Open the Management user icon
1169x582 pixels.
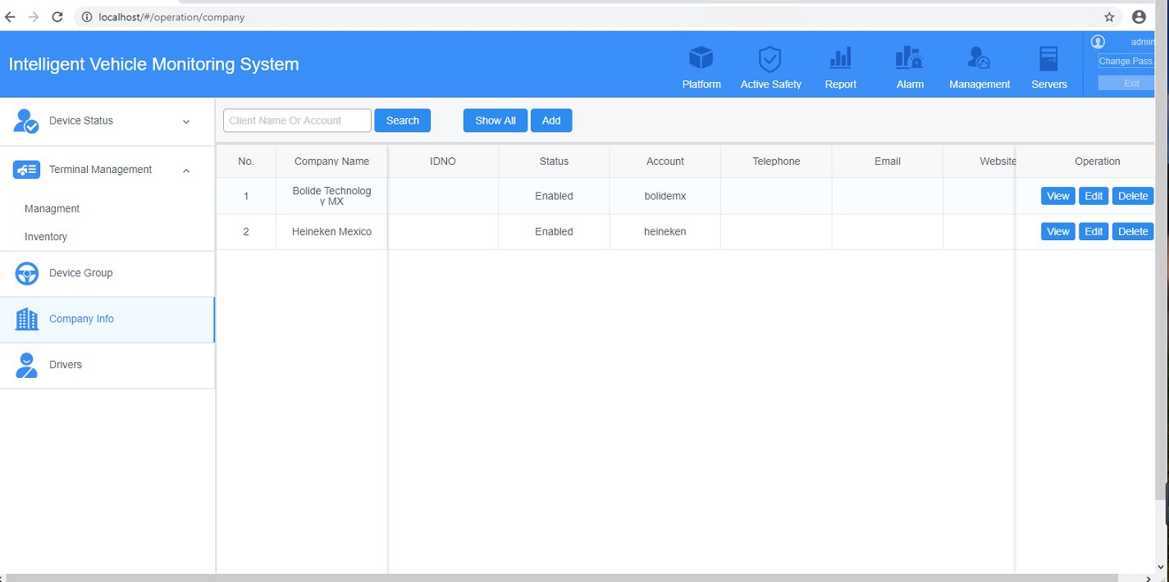point(979,58)
